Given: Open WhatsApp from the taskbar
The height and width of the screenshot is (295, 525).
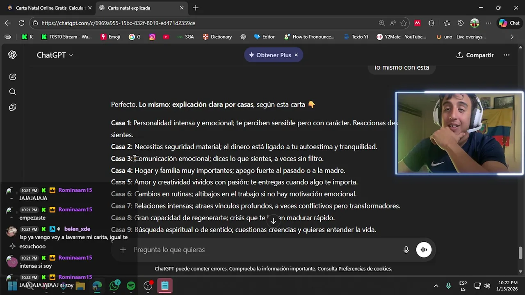Looking at the screenshot, I should [x=114, y=286].
